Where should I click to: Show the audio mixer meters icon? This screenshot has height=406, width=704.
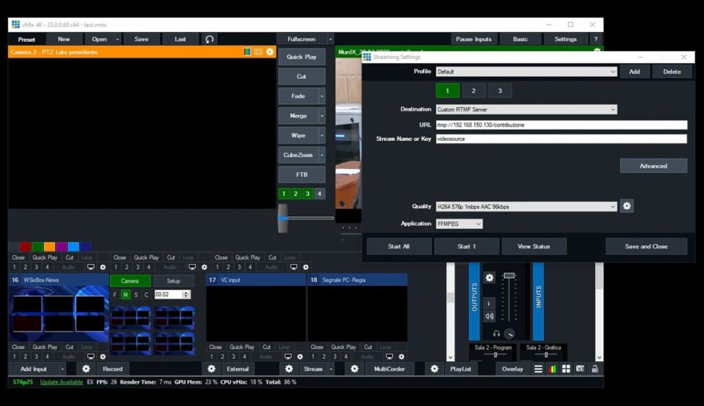[x=552, y=369]
